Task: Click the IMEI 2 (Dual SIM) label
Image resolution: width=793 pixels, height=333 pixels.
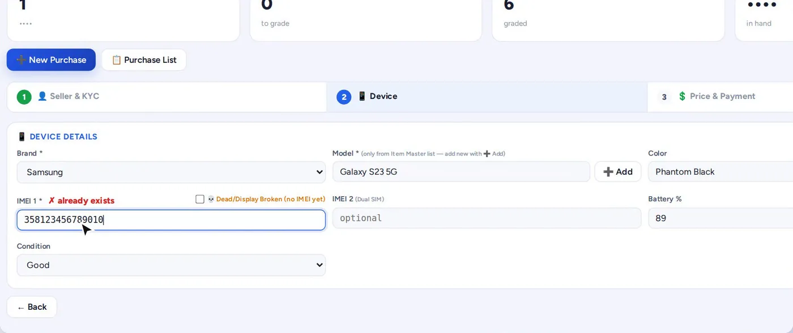Action: tap(358, 199)
